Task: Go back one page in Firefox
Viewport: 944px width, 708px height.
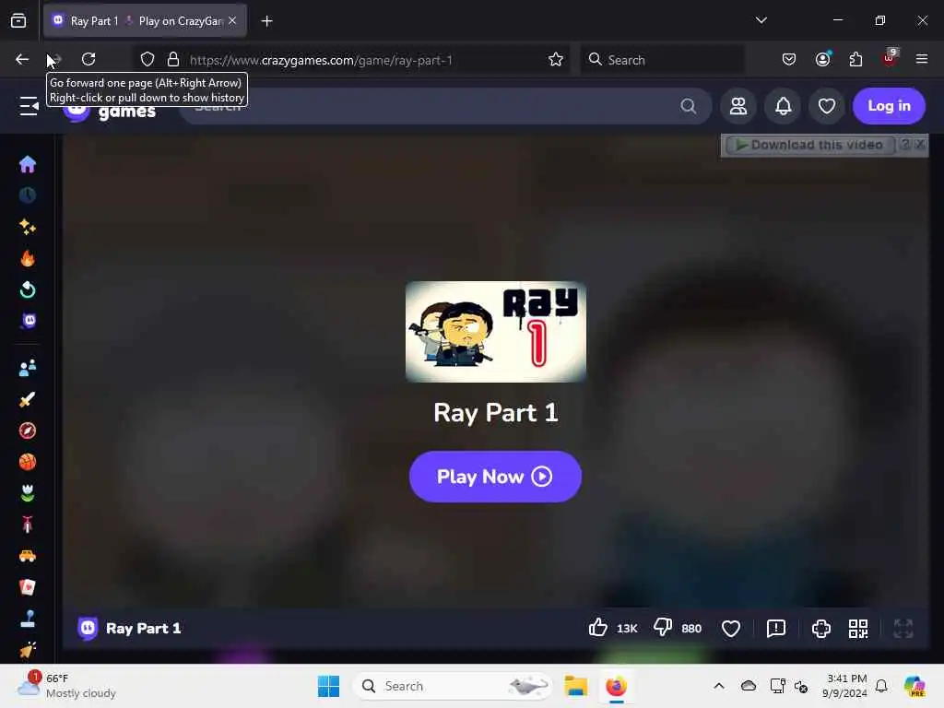Action: point(22,59)
